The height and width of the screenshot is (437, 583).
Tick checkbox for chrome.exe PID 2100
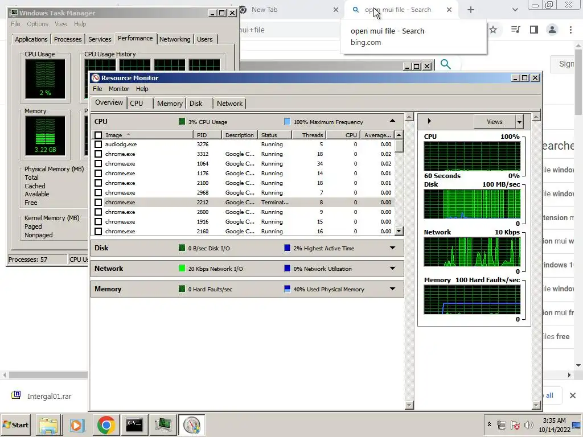click(98, 183)
